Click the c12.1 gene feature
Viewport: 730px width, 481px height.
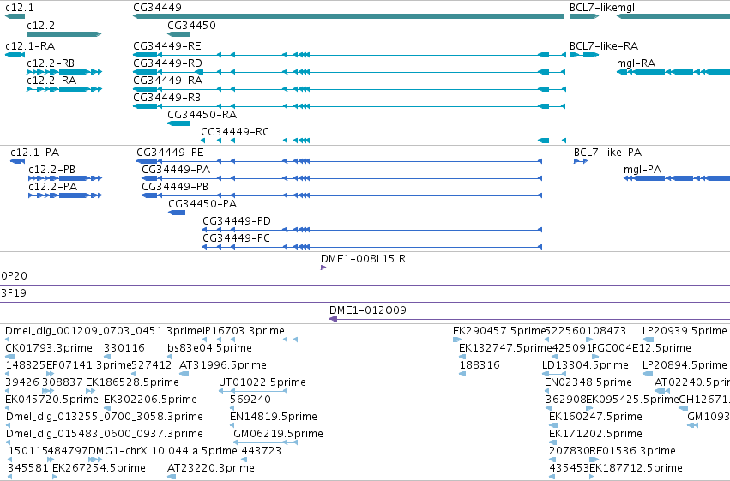[15, 16]
